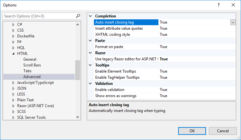
Task: Select the Format on paste property
Action: click(109, 47)
